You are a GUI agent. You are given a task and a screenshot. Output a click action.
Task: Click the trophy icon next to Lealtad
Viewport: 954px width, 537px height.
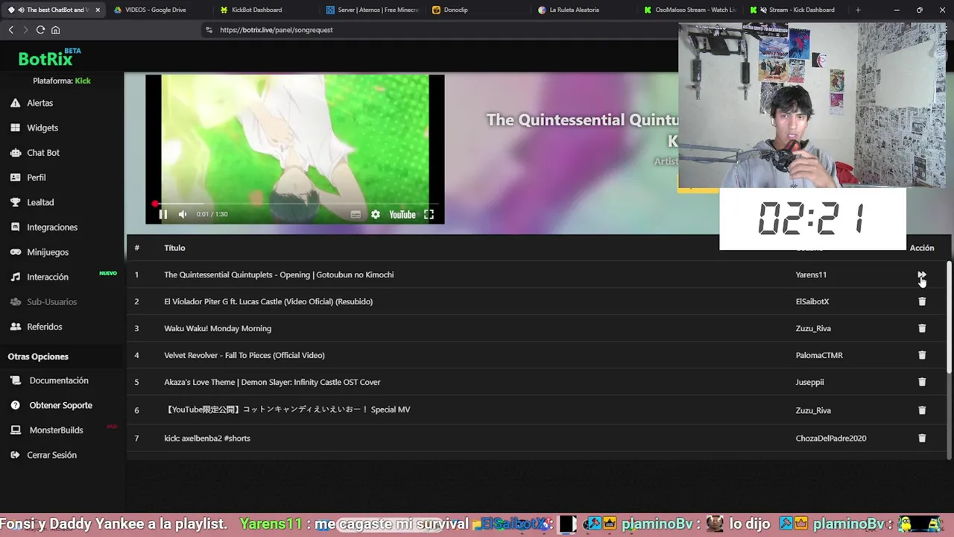[15, 202]
